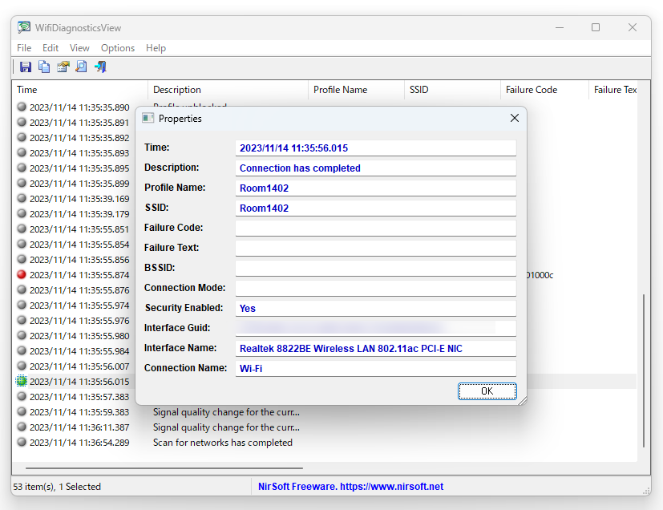Screen dimensions: 663x510
Task: Click the green status icon at 11:35:56.015
Action: pyautogui.click(x=22, y=381)
